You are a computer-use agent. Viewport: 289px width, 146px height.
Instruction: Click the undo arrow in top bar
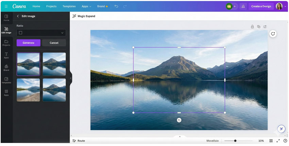[116, 6]
